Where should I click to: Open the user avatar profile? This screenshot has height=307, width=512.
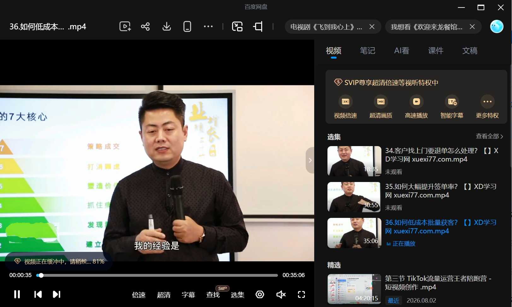tap(497, 26)
